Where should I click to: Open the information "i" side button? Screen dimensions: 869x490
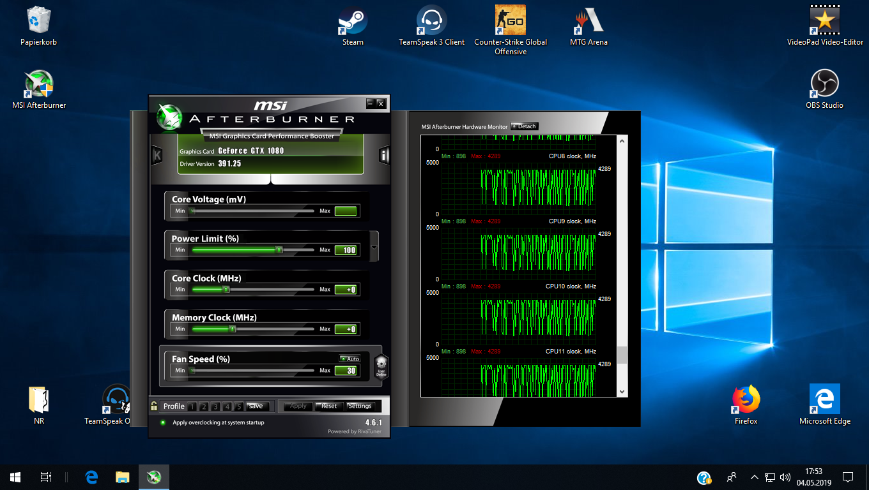pos(385,155)
